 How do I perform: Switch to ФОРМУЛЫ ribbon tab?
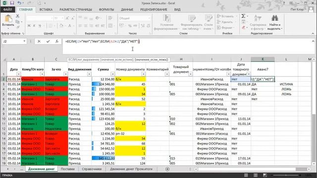pyautogui.click(x=106, y=9)
